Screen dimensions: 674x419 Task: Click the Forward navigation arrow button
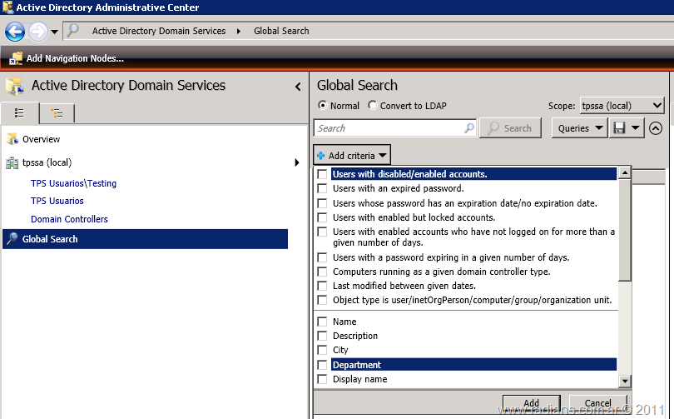coord(37,32)
